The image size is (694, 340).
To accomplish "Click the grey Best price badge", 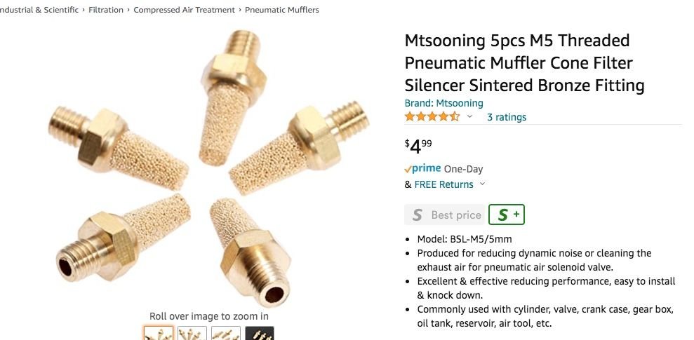I will [444, 215].
